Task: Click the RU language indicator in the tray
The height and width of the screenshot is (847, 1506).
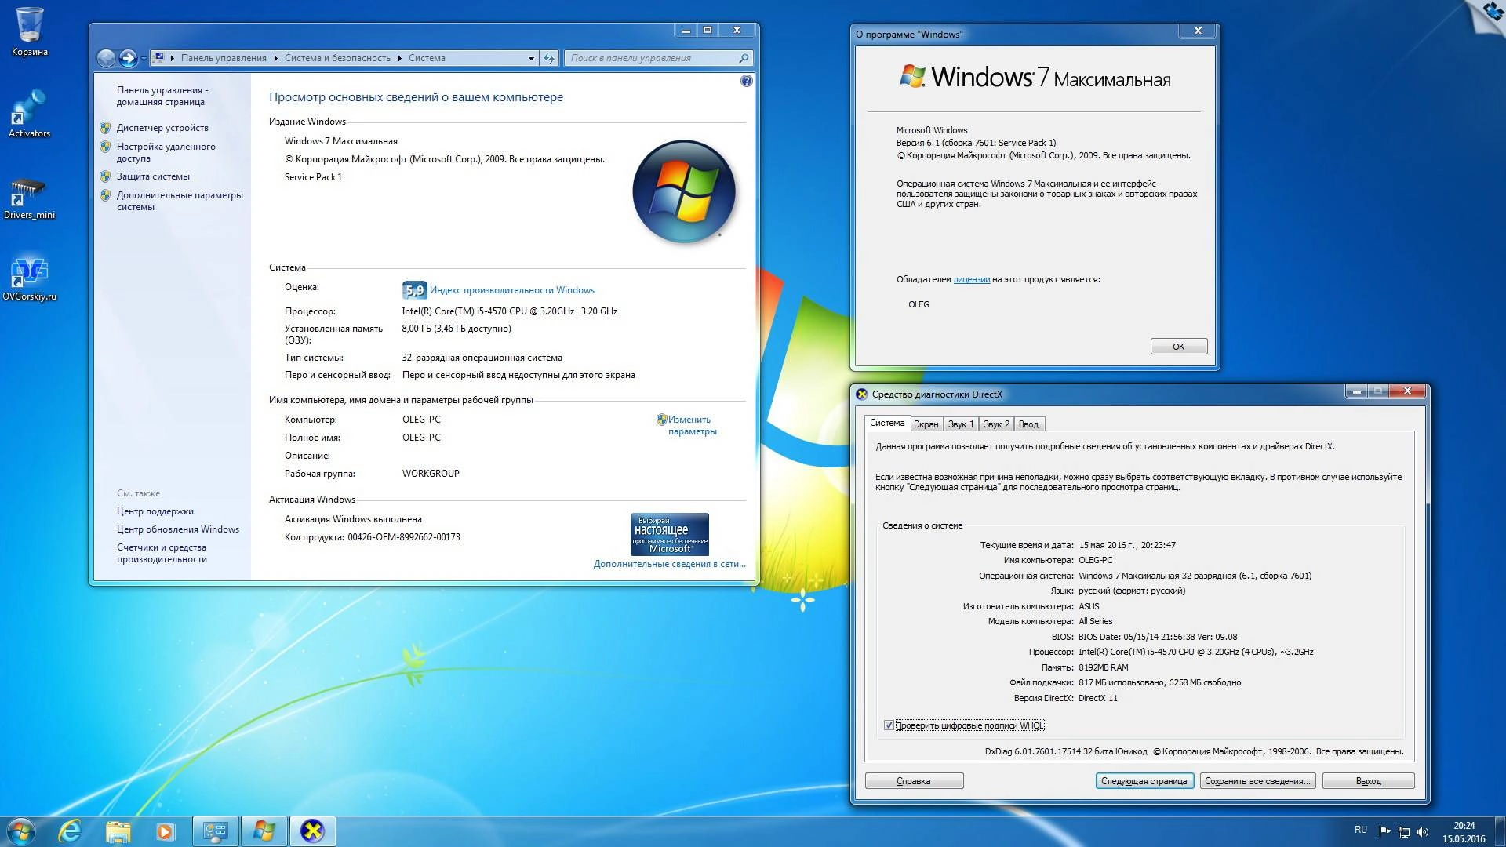Action: click(x=1361, y=829)
